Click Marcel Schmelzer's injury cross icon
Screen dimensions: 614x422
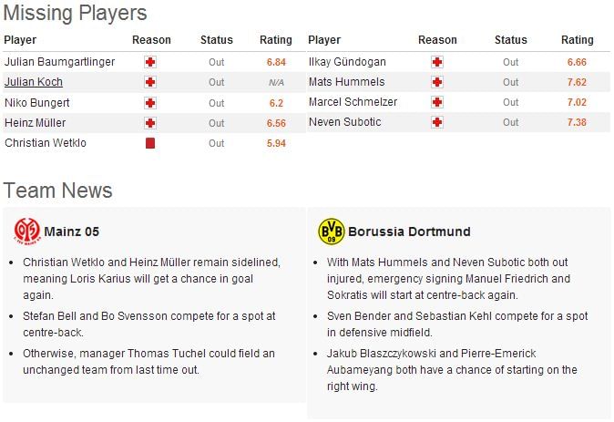[437, 102]
